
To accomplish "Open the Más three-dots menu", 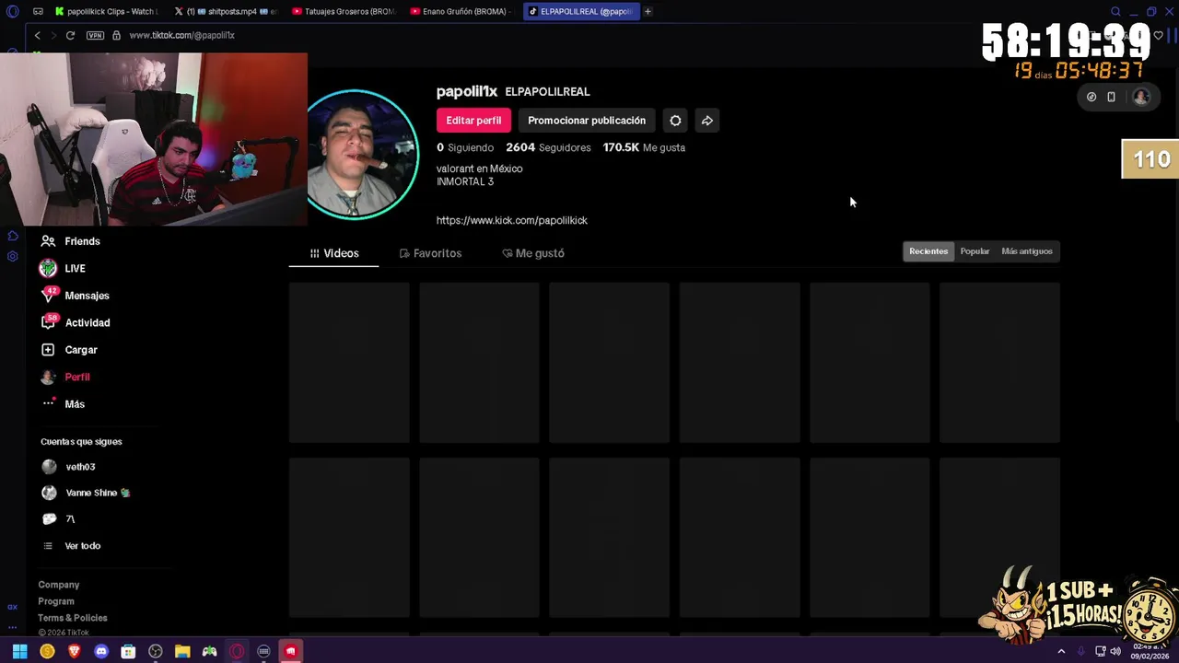I will pyautogui.click(x=49, y=403).
